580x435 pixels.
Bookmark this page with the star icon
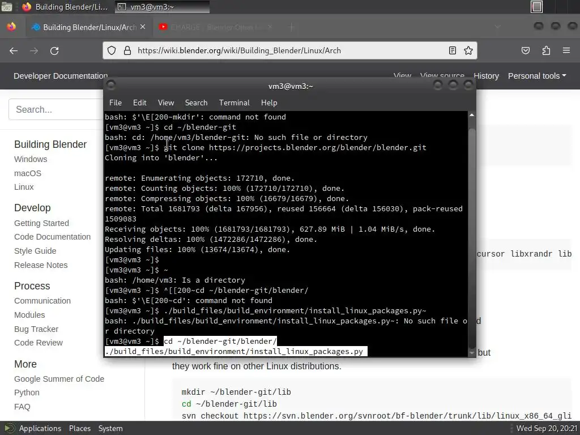click(468, 50)
